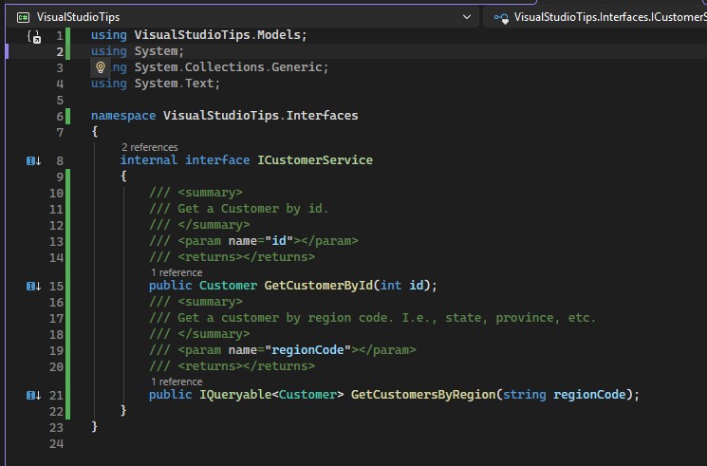Screen dimensions: 707x466
Task: Click the implementation margin icon on line 21
Action: (x=34, y=396)
